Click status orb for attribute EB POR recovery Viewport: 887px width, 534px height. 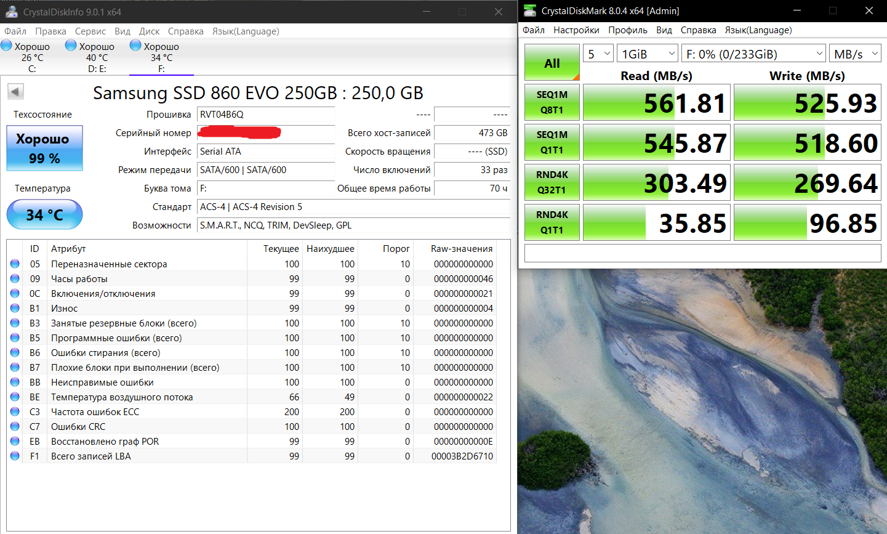point(15,441)
